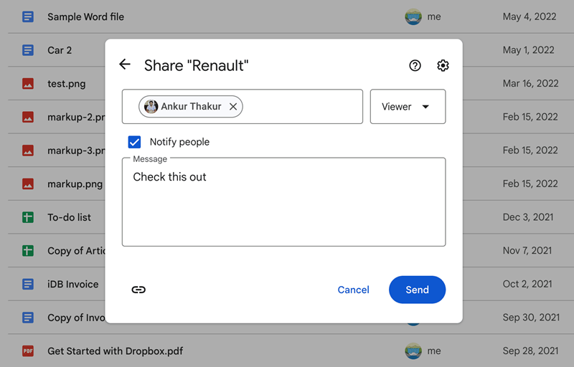This screenshot has width=574, height=367.
Task: Click the markup.png file name
Action: click(x=75, y=184)
